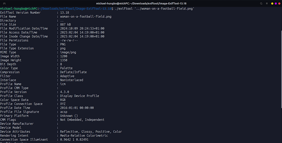Viewport: 282px width, 143px height.
Task: Click the Image Width value 1200
Action: (64, 56)
